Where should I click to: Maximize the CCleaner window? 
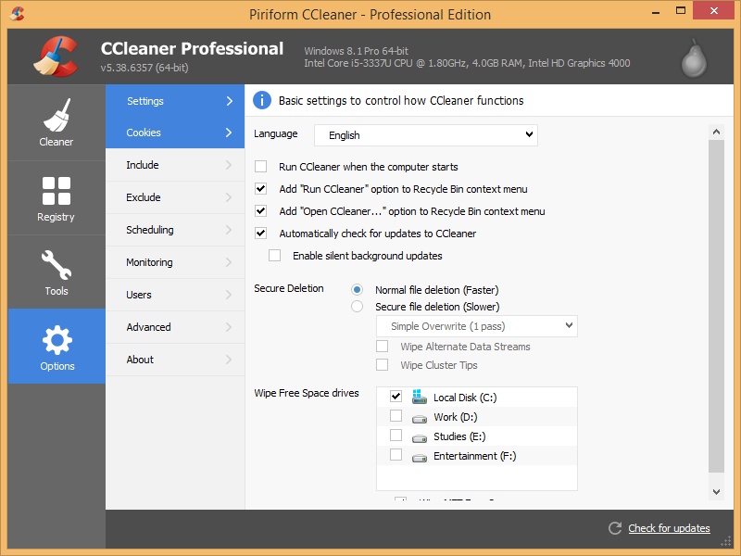tap(681, 10)
